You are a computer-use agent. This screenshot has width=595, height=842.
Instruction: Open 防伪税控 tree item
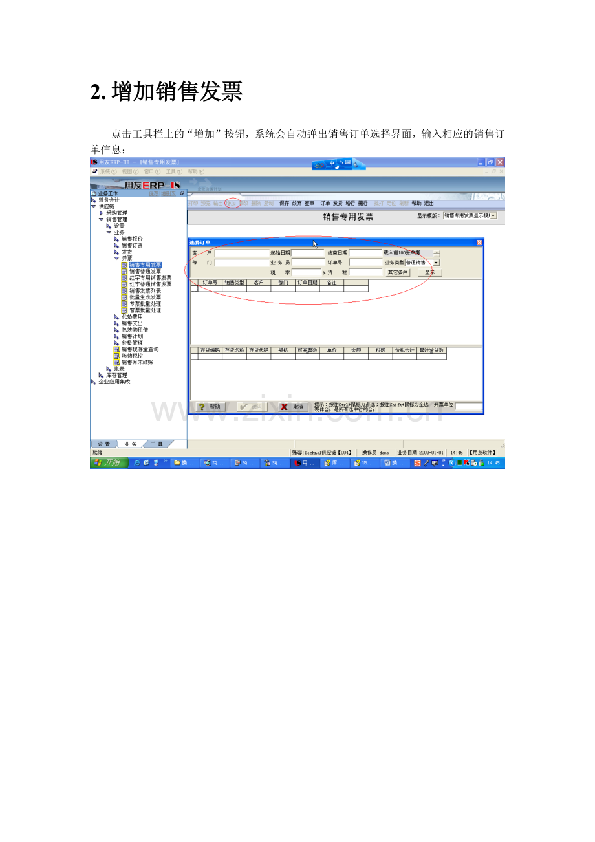point(132,356)
